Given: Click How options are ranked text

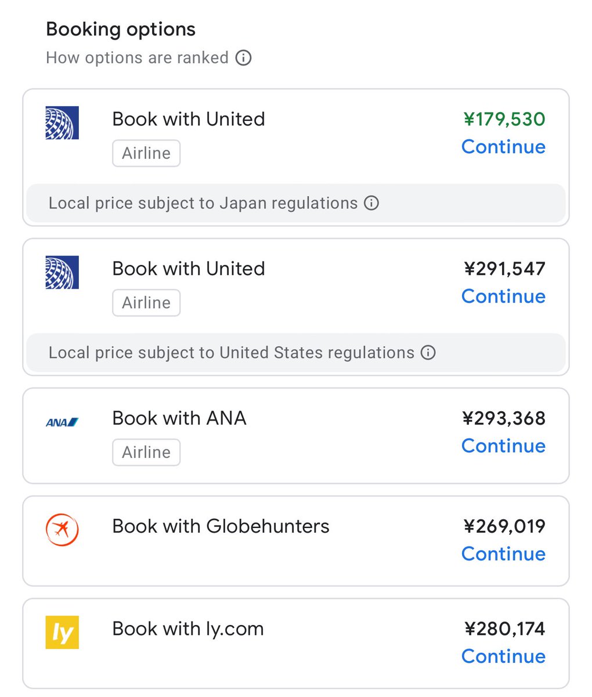Looking at the screenshot, I should (x=137, y=58).
